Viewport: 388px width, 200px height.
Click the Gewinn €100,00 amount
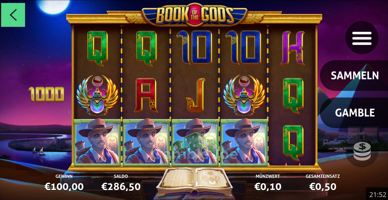[x=64, y=186]
